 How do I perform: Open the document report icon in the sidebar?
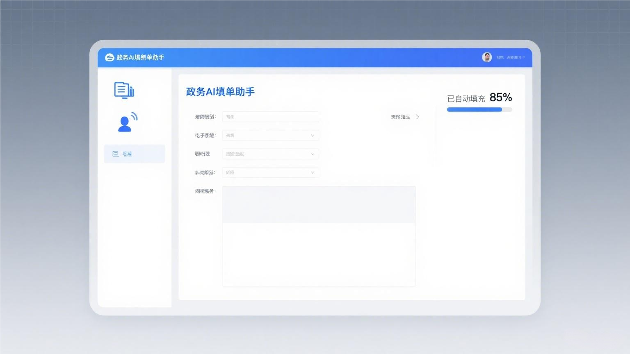coord(123,91)
